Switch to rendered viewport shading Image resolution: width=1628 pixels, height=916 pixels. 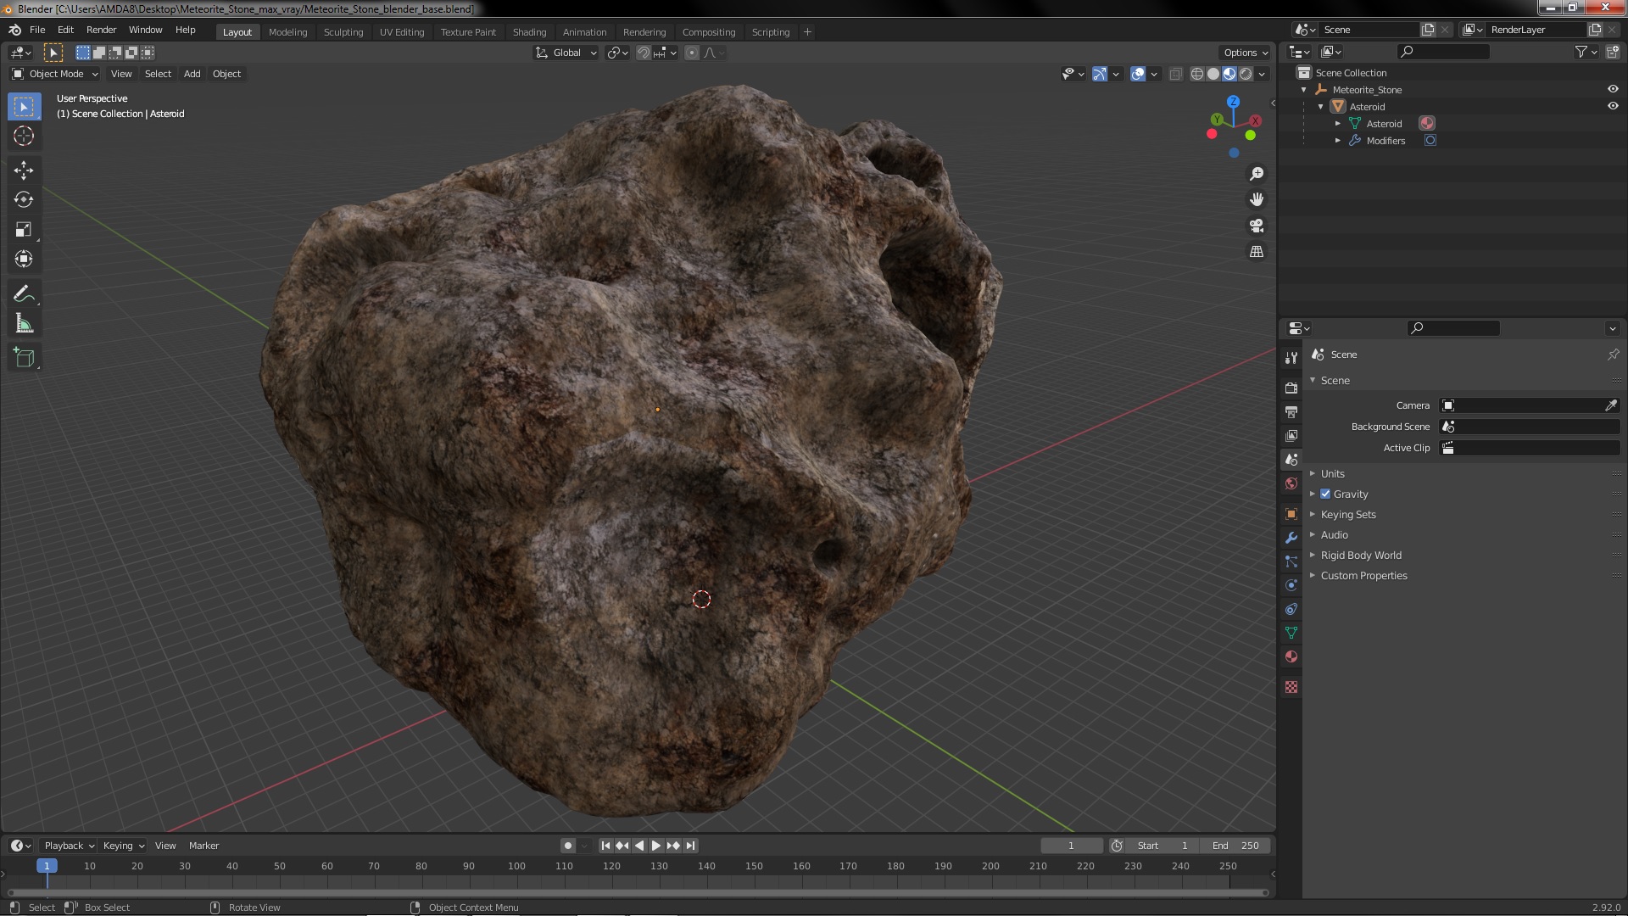click(1246, 74)
